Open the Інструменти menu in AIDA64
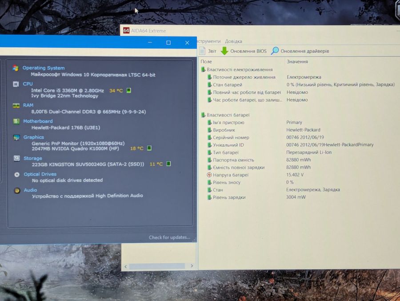The height and width of the screenshot is (301, 400). (209, 41)
